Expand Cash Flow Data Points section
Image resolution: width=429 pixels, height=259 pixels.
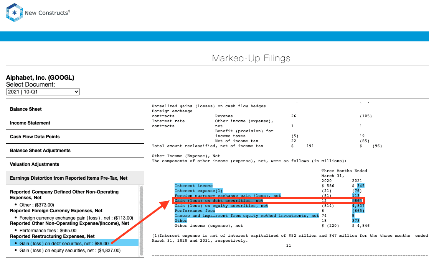pyautogui.click(x=75, y=137)
